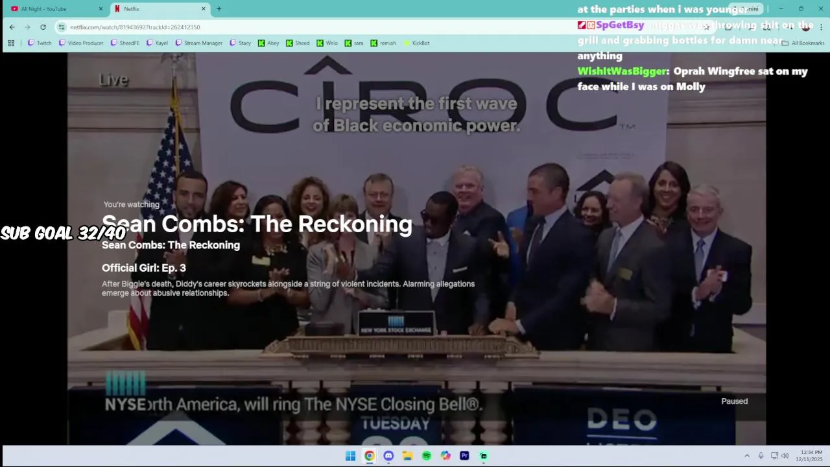Open the green streaming app on taskbar
Image resolution: width=830 pixels, height=467 pixels.
(483, 456)
